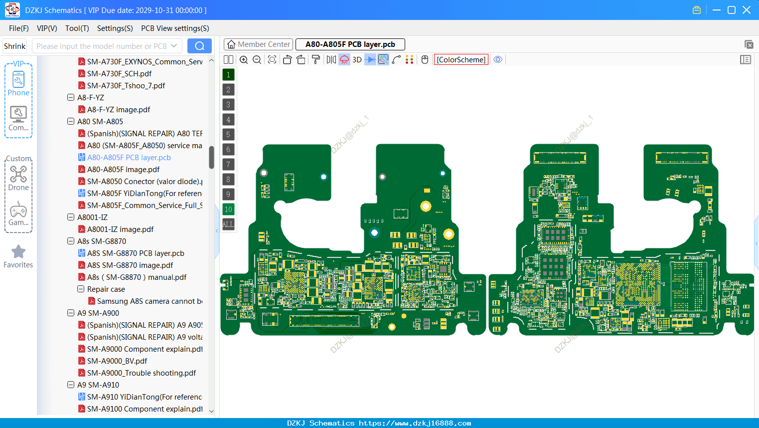Open the search field dropdown arrow
The image size is (759, 428).
[x=174, y=46]
